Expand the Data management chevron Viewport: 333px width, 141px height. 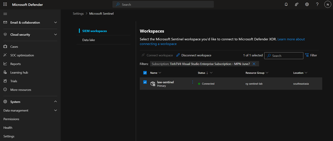pyautogui.click(x=55, y=110)
